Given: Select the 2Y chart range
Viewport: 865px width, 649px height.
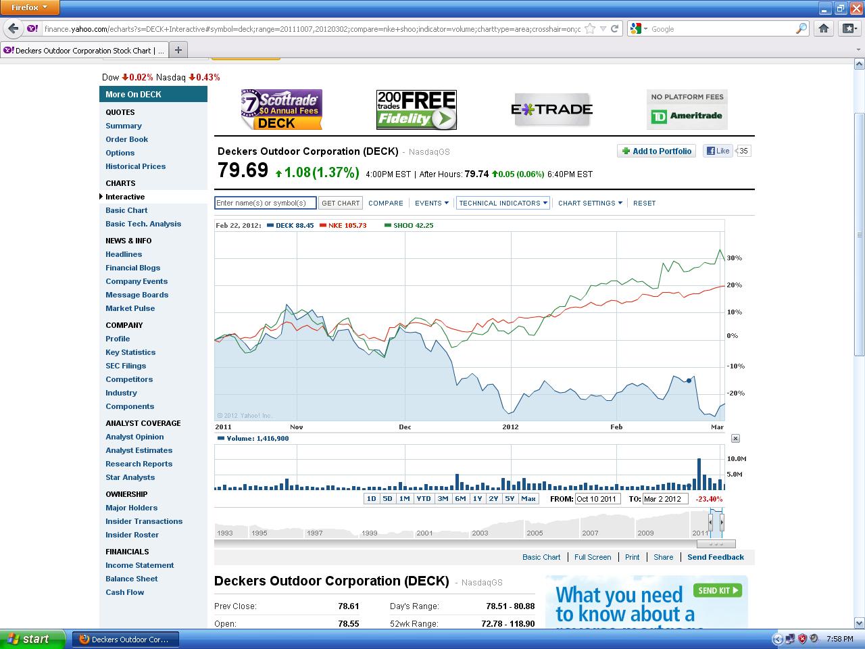Looking at the screenshot, I should click(493, 499).
